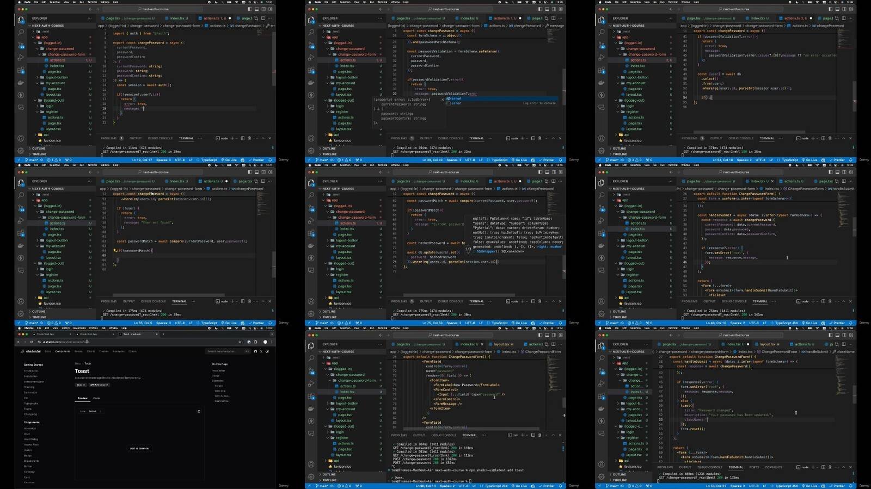Open Extensions in Ln 54, Col 10 frame
The image size is (871, 489).
coord(602,70)
